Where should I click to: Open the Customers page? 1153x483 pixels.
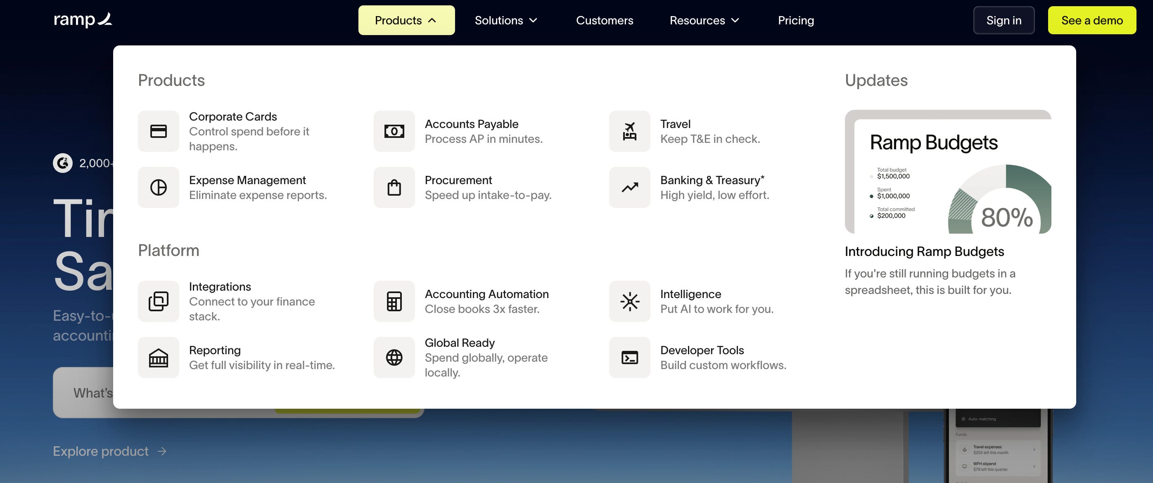[604, 20]
